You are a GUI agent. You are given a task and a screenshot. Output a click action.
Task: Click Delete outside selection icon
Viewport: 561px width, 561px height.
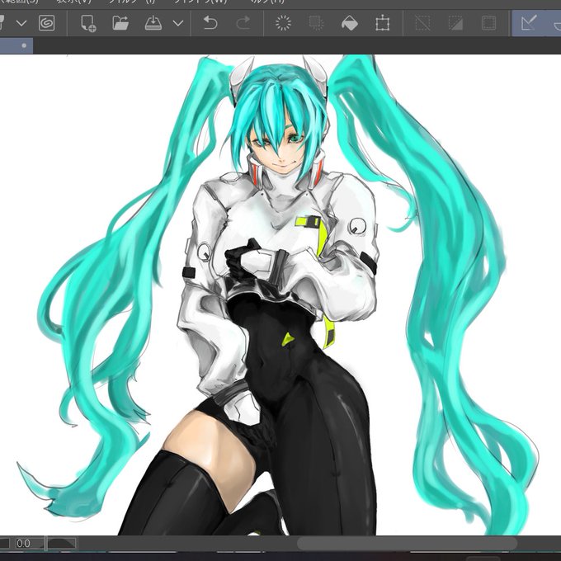316,23
